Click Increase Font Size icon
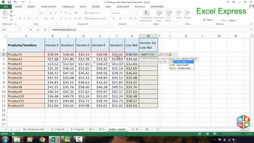 pos(51,13)
